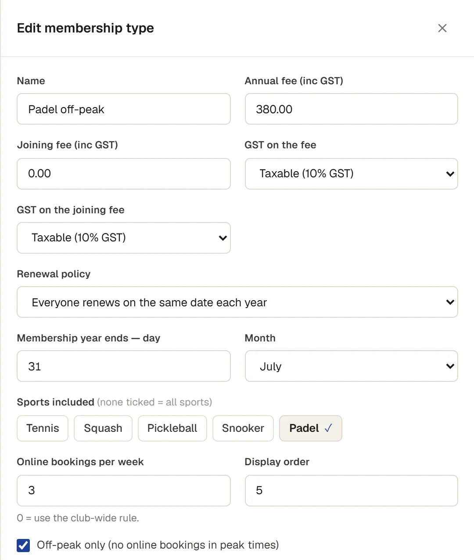This screenshot has height=560, width=474.
Task: Click the Edit membership type heading
Action: pyautogui.click(x=86, y=28)
